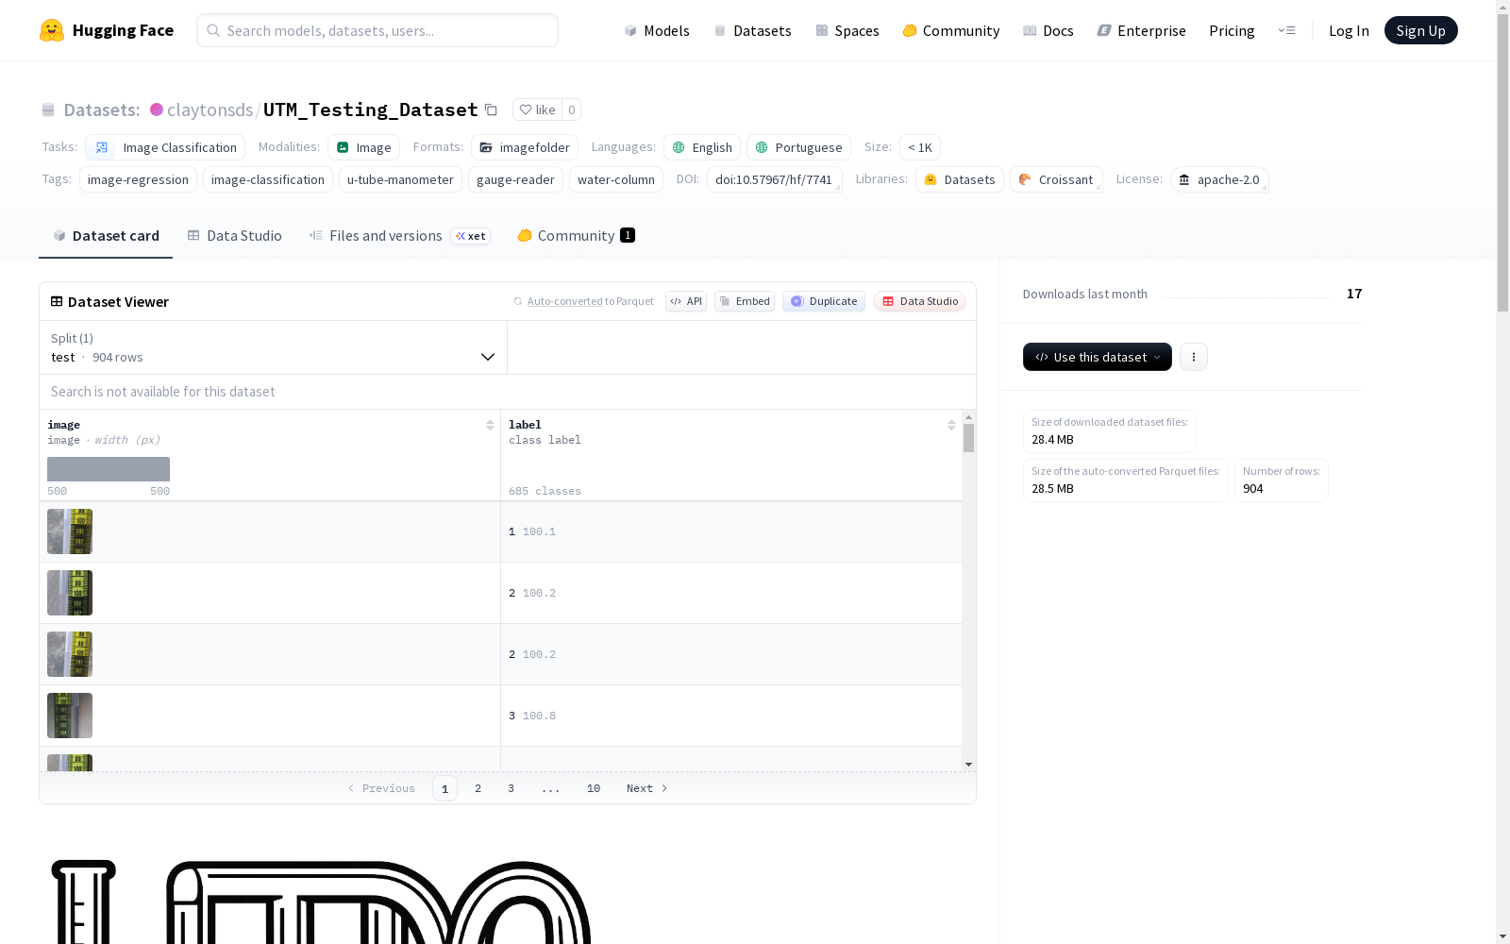Viewport: 1510px width, 944px height.
Task: Sort the label column
Action: pos(951,425)
